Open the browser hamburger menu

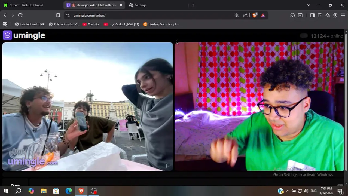343,16
